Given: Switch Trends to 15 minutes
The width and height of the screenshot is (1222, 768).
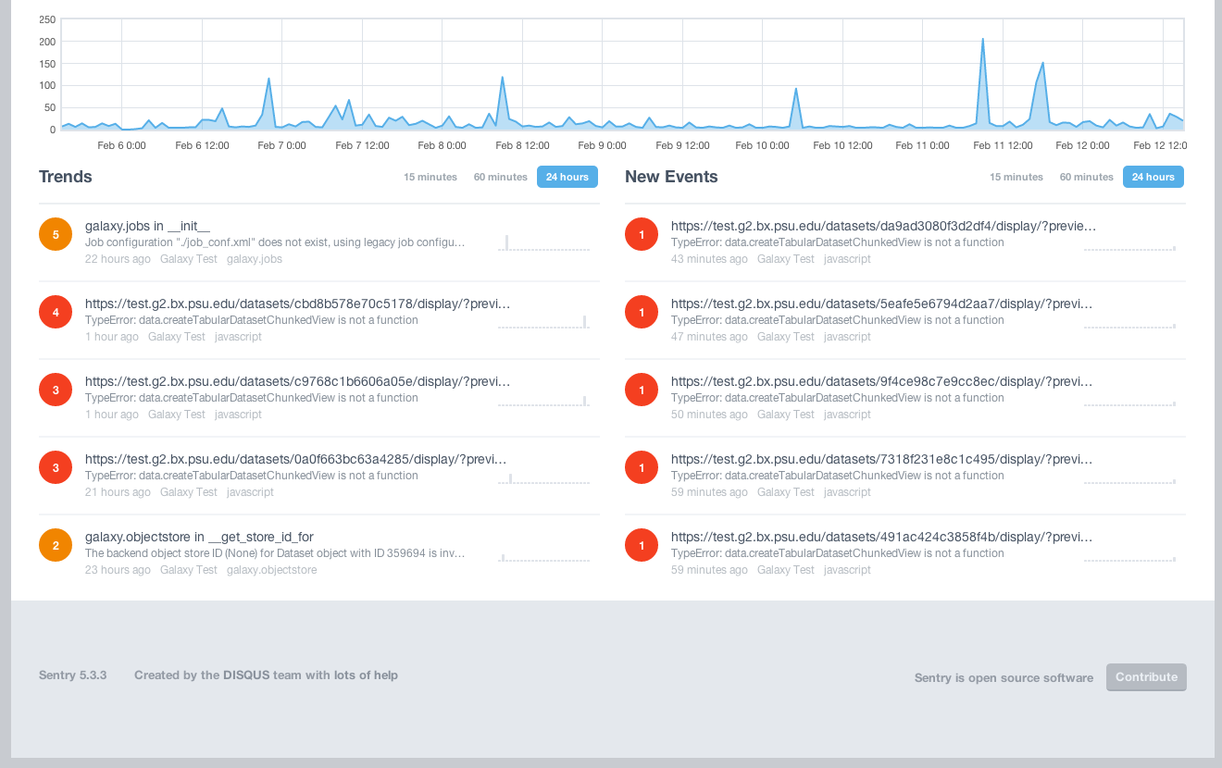Looking at the screenshot, I should click(430, 177).
